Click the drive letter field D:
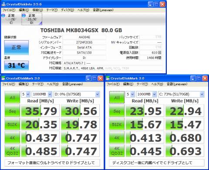Image resolution: width=209 pixels, height=170 pixels. click(84, 58)
